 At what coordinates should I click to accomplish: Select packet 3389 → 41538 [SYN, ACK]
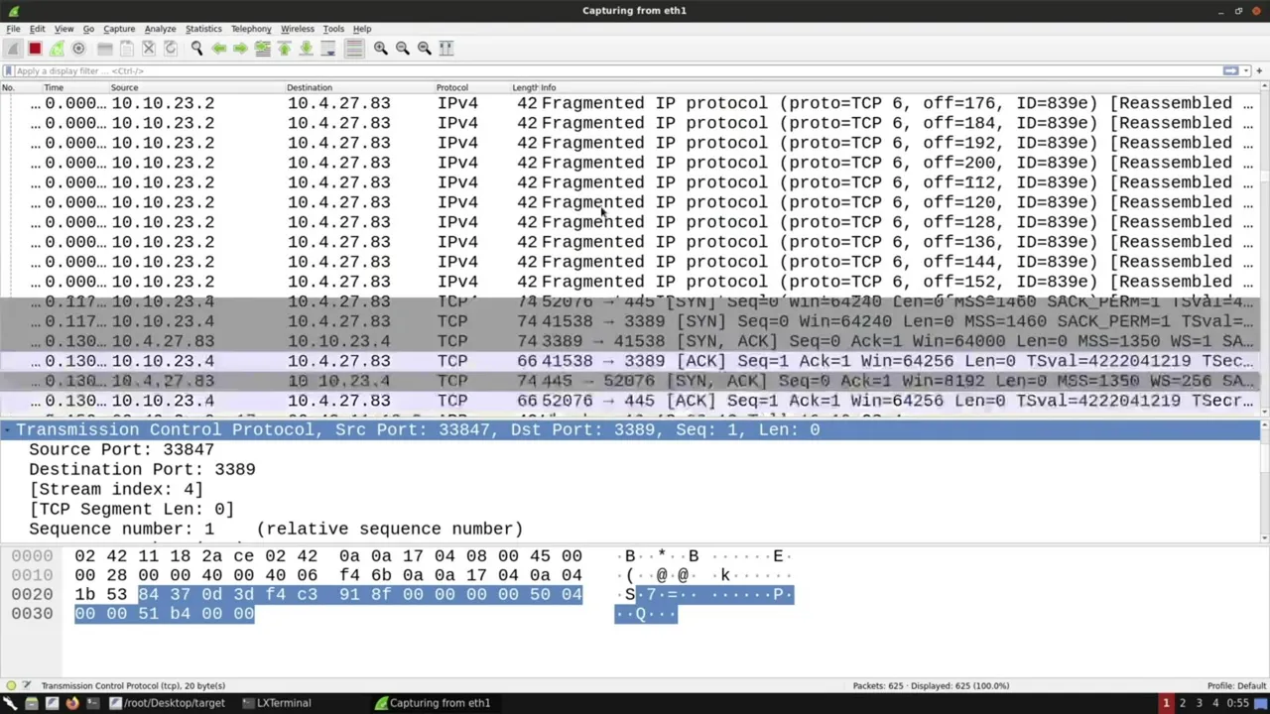(630, 341)
